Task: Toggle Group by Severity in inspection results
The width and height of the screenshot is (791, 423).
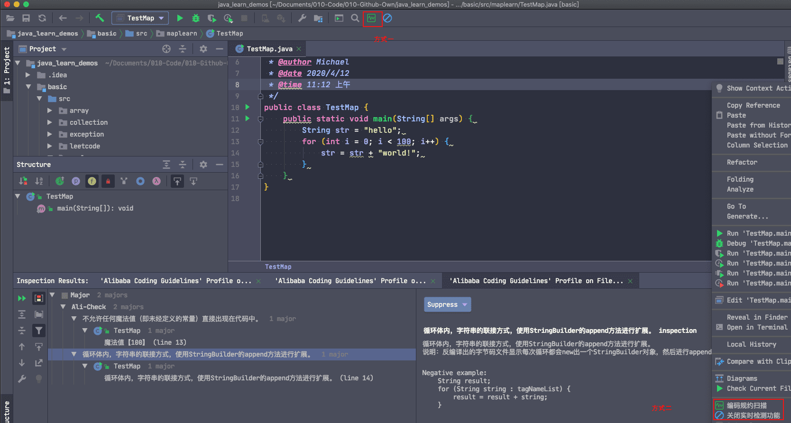Action: [39, 298]
